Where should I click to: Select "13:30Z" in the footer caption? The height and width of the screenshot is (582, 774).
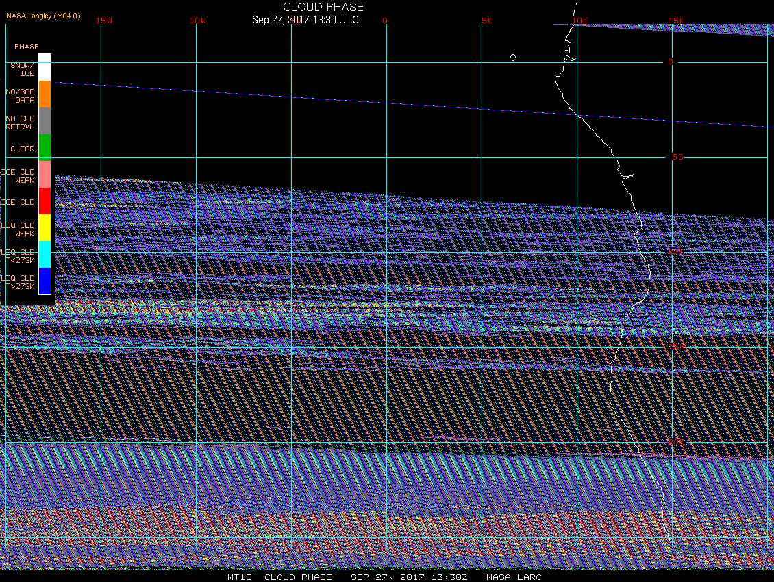click(449, 577)
